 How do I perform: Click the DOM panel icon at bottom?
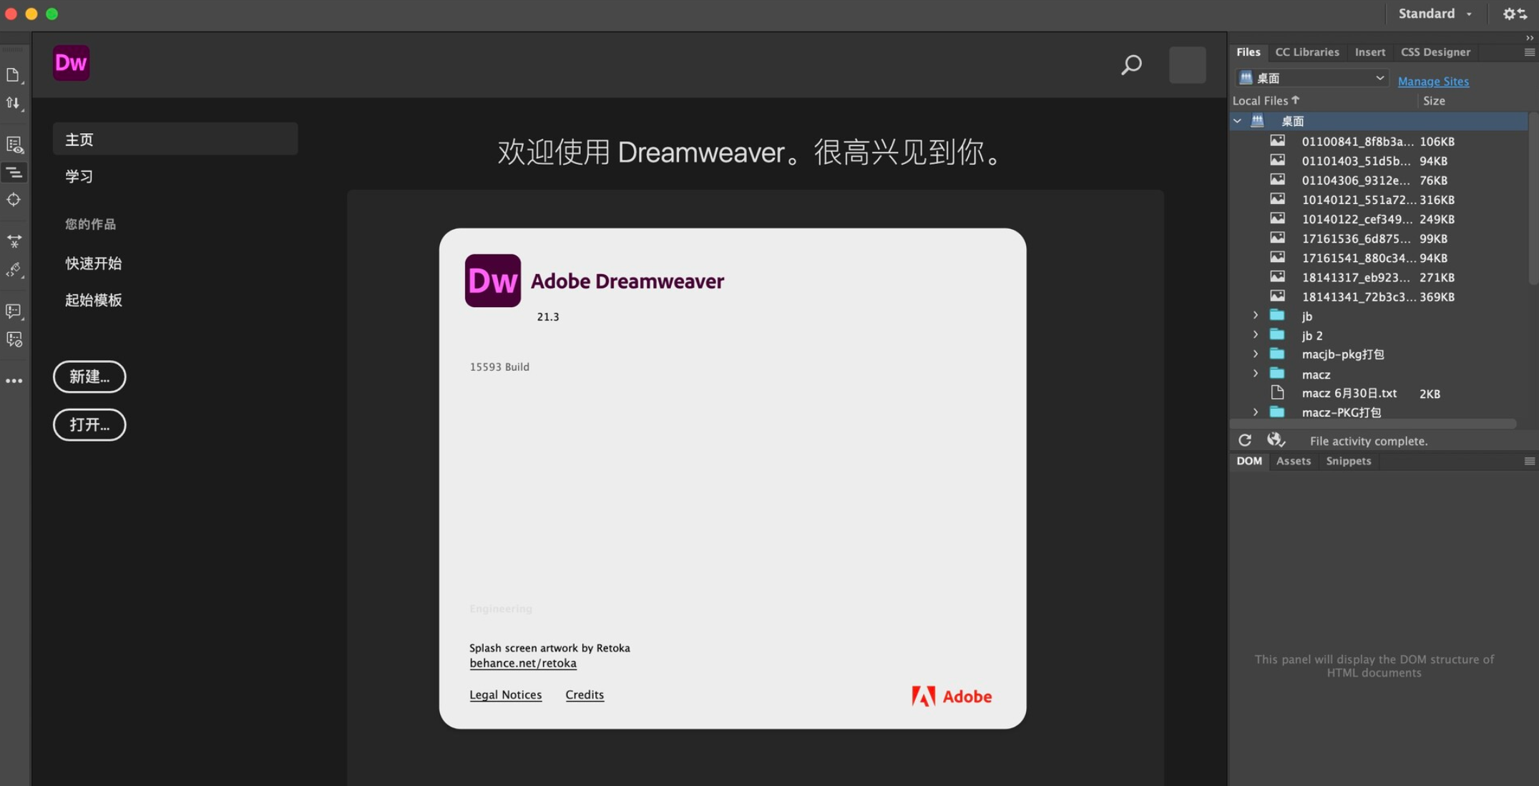tap(1249, 460)
